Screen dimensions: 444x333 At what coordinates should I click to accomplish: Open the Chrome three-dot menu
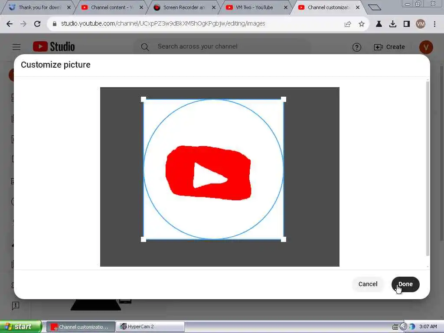tap(434, 24)
